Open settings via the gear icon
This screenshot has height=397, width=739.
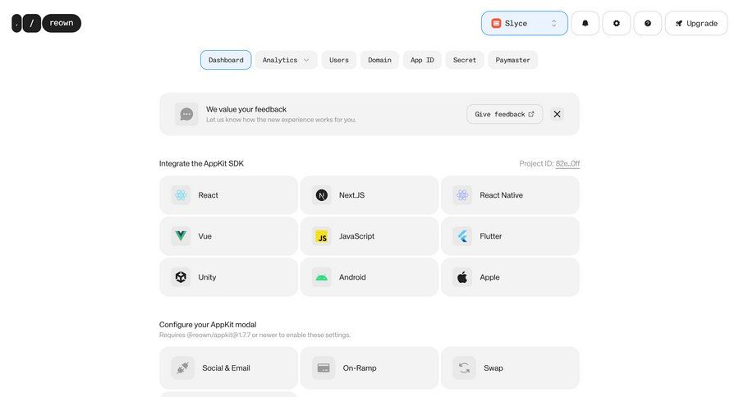(x=616, y=24)
